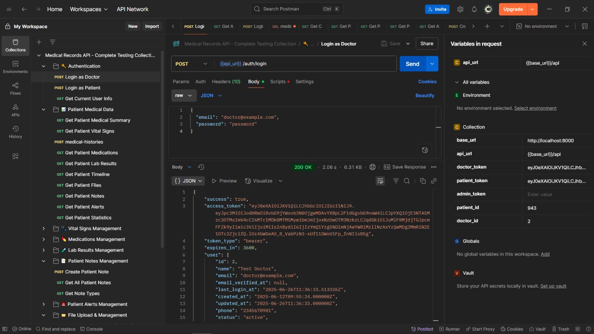Open the History sidebar panel

[15, 132]
